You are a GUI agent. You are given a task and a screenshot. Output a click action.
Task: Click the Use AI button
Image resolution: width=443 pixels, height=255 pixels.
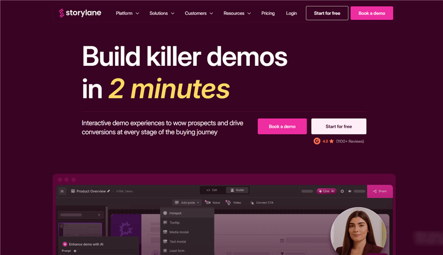[x=327, y=191]
